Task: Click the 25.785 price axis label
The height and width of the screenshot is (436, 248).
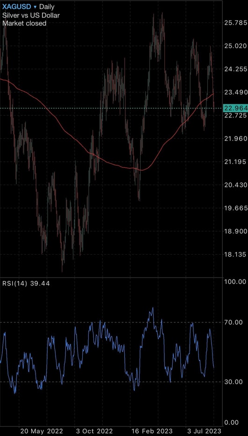Action: (236, 23)
